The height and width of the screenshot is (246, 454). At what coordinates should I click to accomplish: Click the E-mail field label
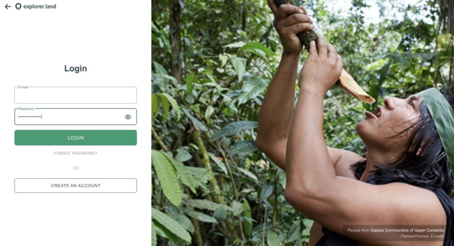(x=23, y=87)
